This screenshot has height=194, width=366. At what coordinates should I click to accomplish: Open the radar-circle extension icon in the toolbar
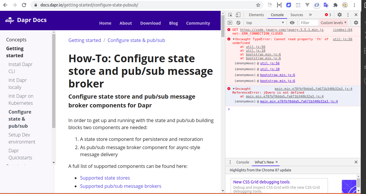270,5
